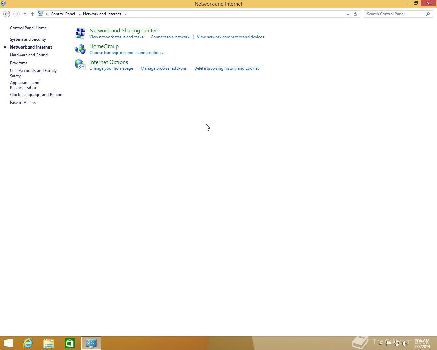Click Network and Internet breadcrumb
This screenshot has width=437, height=350.
[102, 14]
